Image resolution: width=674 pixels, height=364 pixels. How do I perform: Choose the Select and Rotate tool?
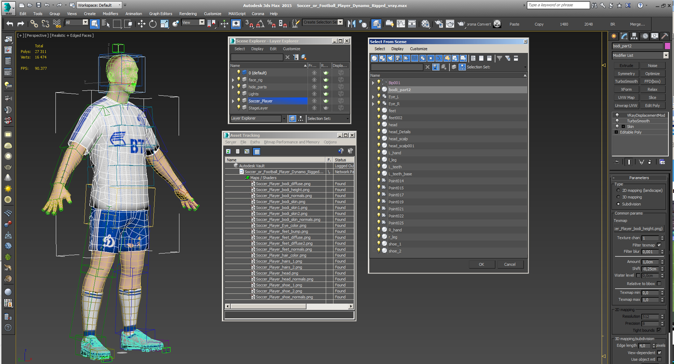(x=153, y=24)
